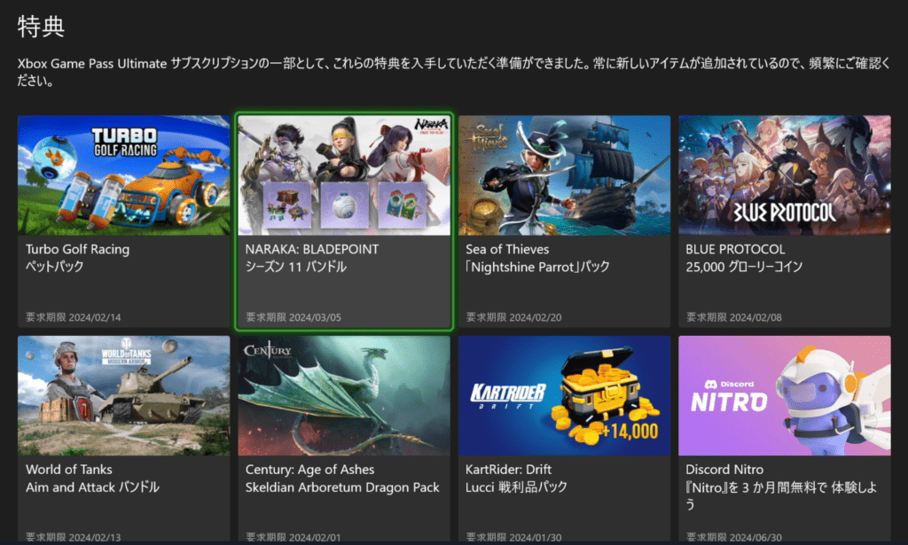Viewport: 908px width, 545px height.
Task: Click the NARAKA white orb item icon
Action: point(344,206)
